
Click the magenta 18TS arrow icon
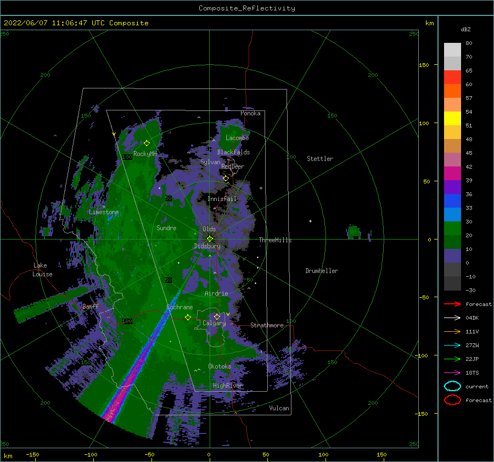[452, 373]
